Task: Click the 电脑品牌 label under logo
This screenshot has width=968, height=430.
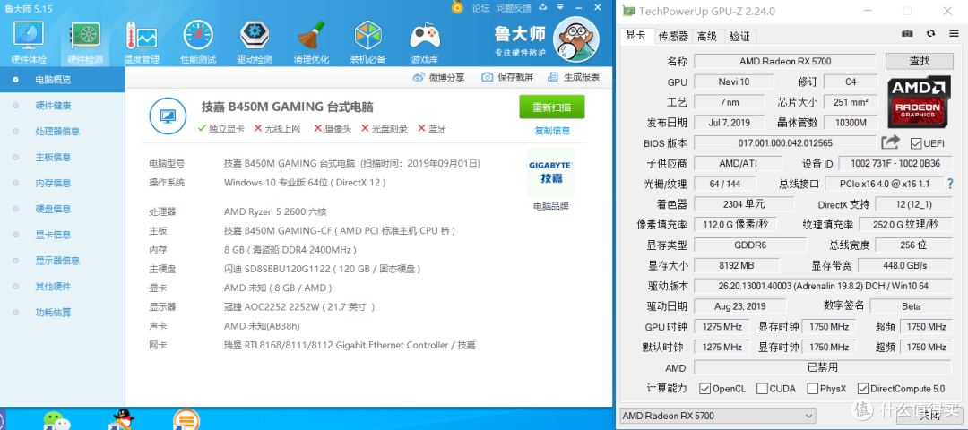Action: (x=551, y=207)
